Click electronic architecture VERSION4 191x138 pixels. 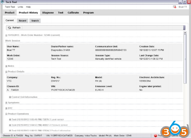(x=145, y=81)
